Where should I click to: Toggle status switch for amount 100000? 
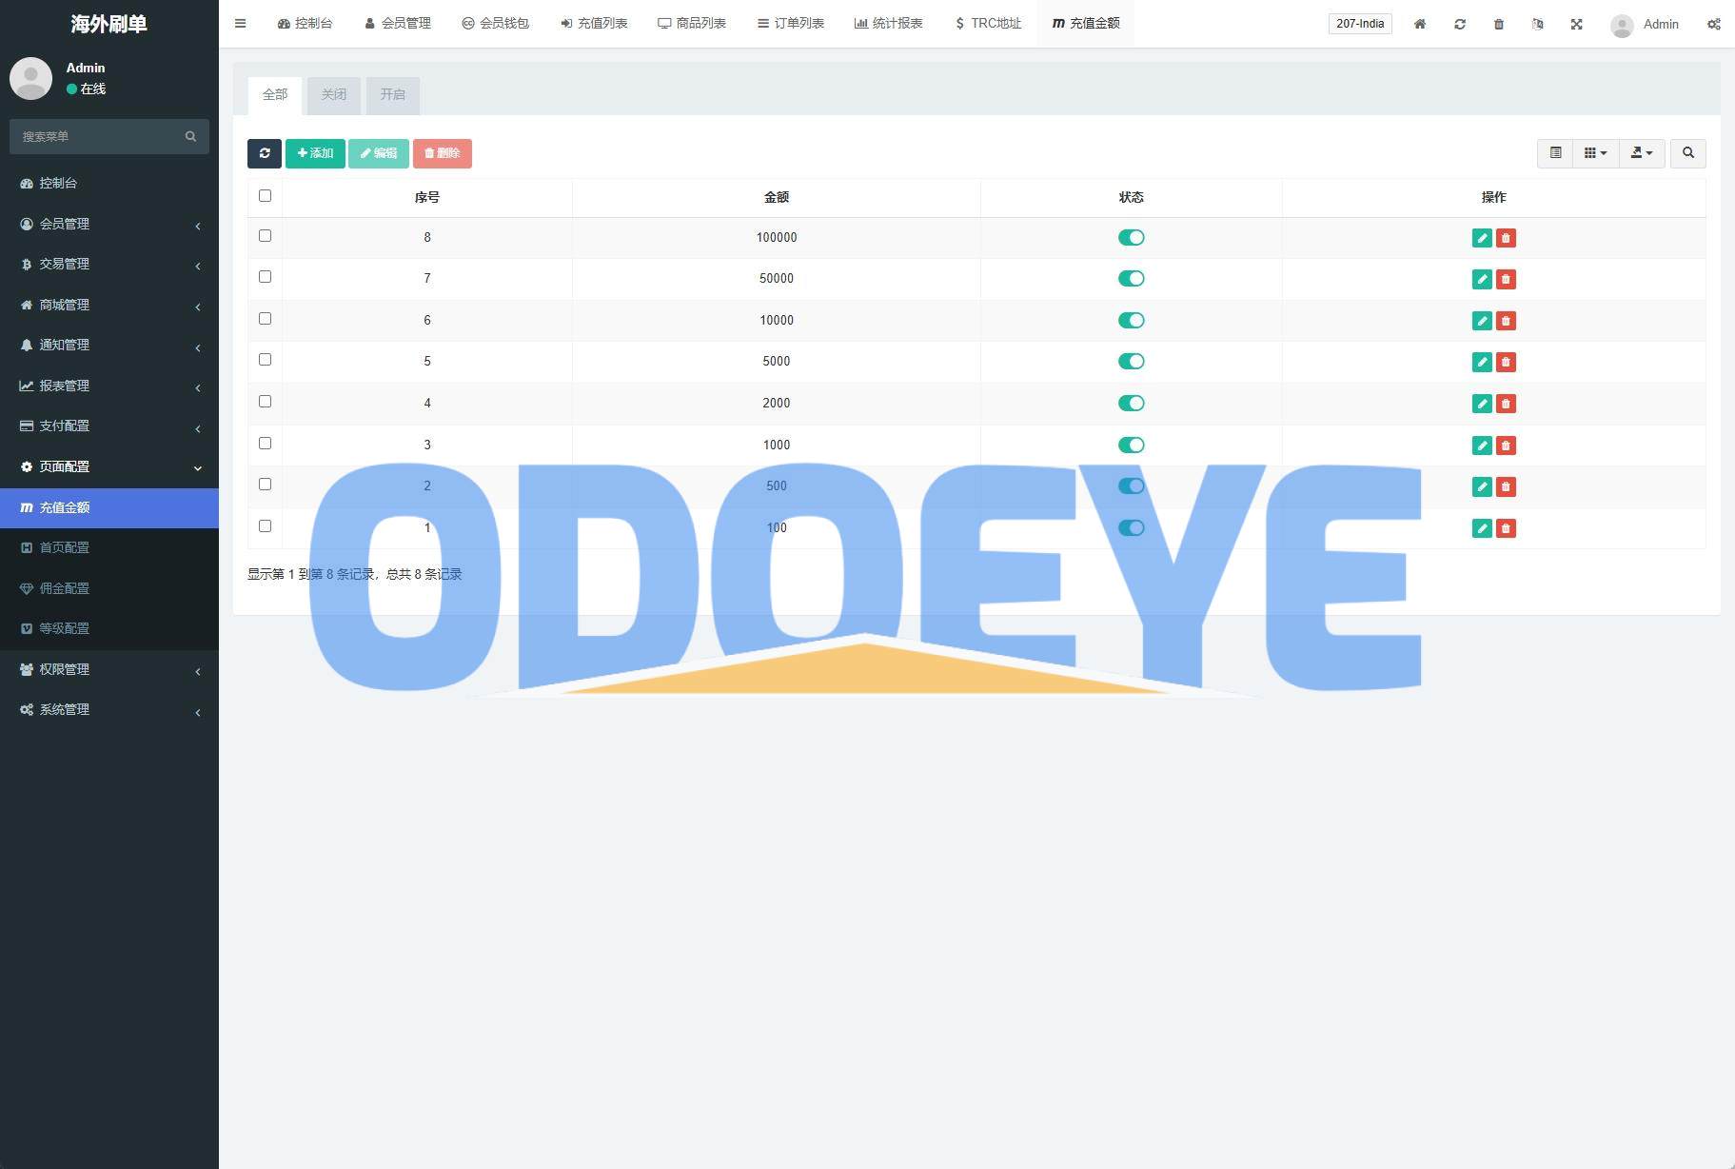pos(1131,237)
